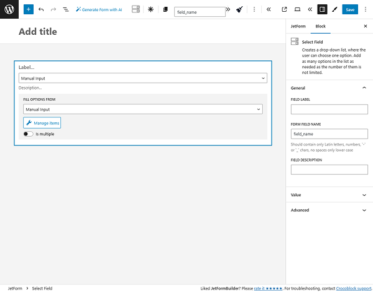Click the blue block inserter plus button
Viewport: 373px width, 292px height.
(29, 9)
